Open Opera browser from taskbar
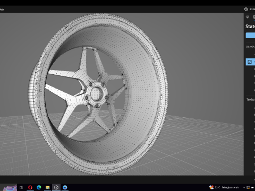 [30, 187]
